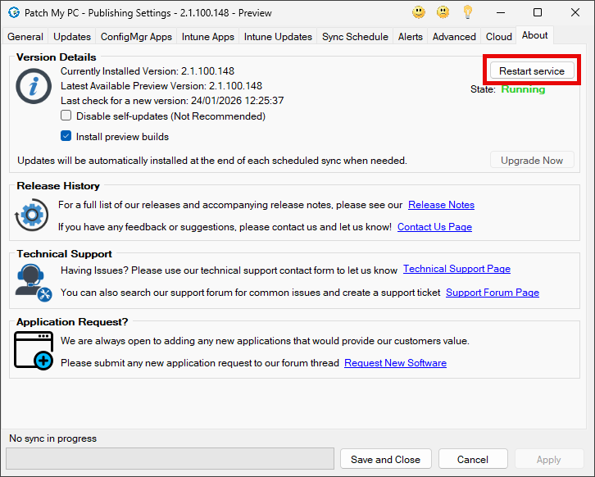595x477 pixels.
Task: Open the Request New Software link
Action: 395,363
